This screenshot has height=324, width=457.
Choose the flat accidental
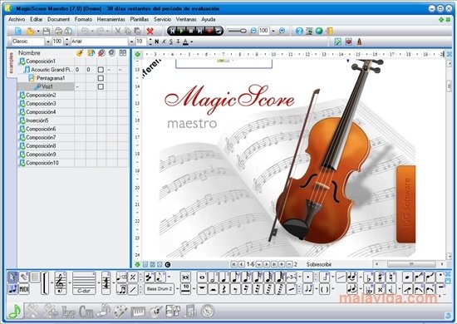(x=369, y=277)
